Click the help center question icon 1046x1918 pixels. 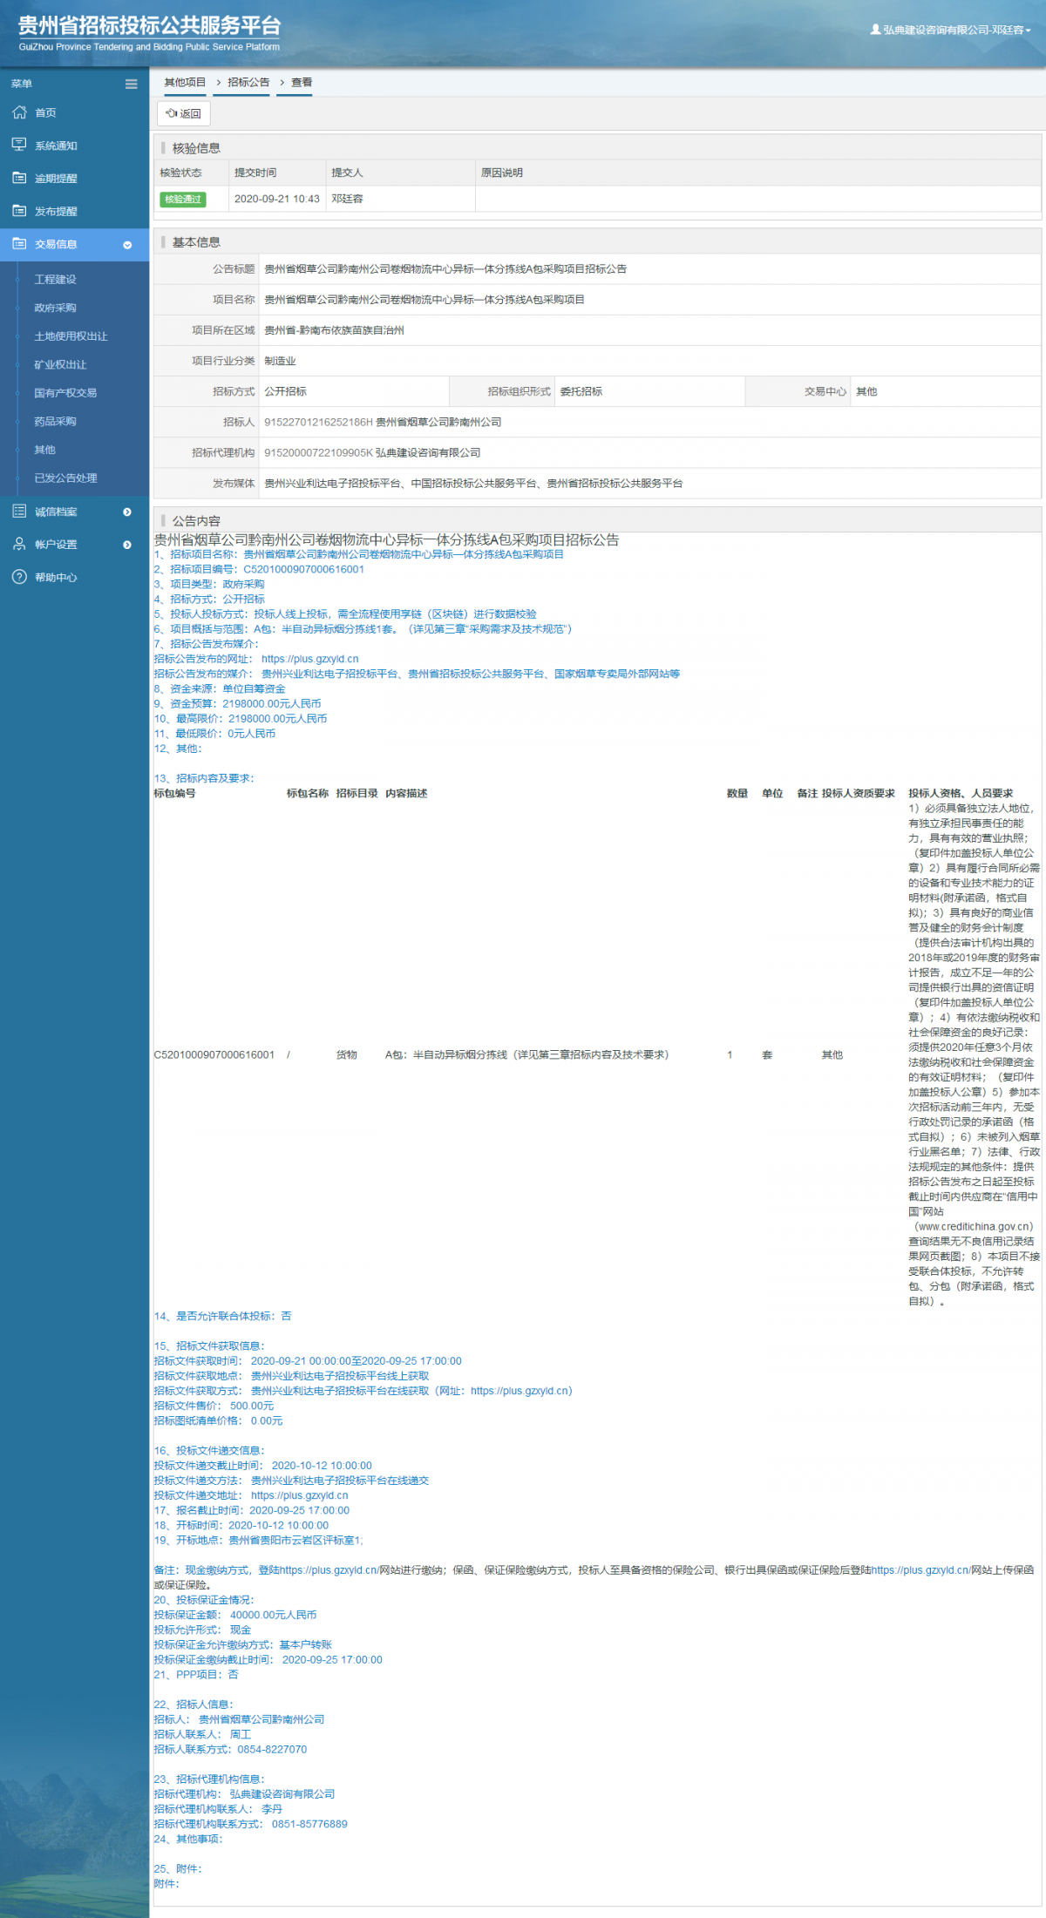pos(19,577)
